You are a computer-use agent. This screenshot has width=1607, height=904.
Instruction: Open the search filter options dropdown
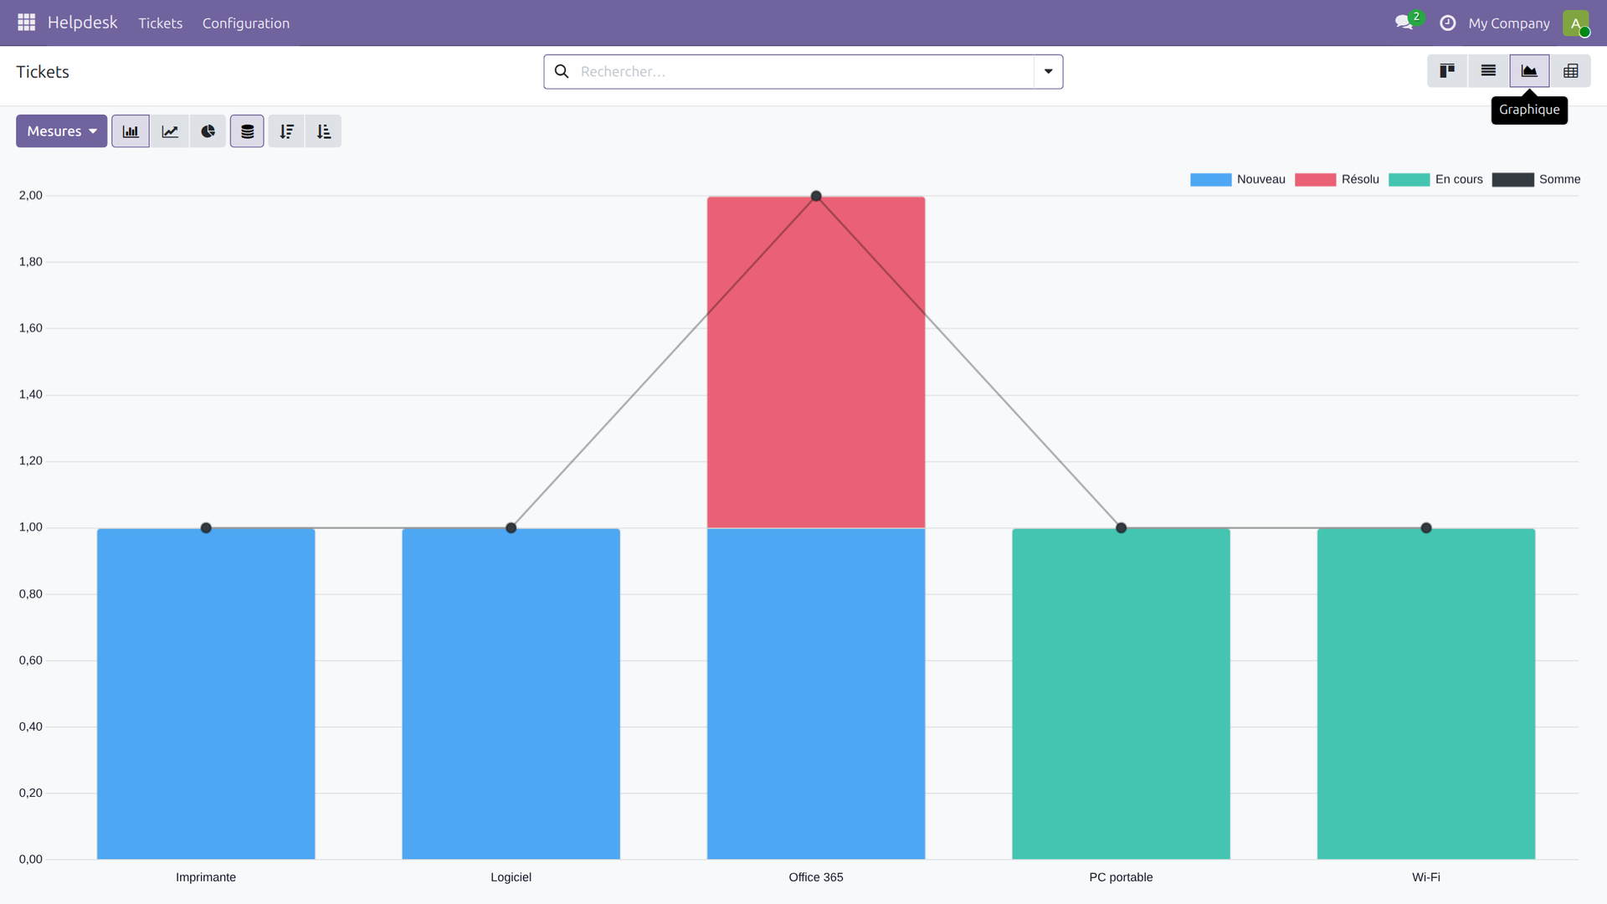click(x=1048, y=72)
